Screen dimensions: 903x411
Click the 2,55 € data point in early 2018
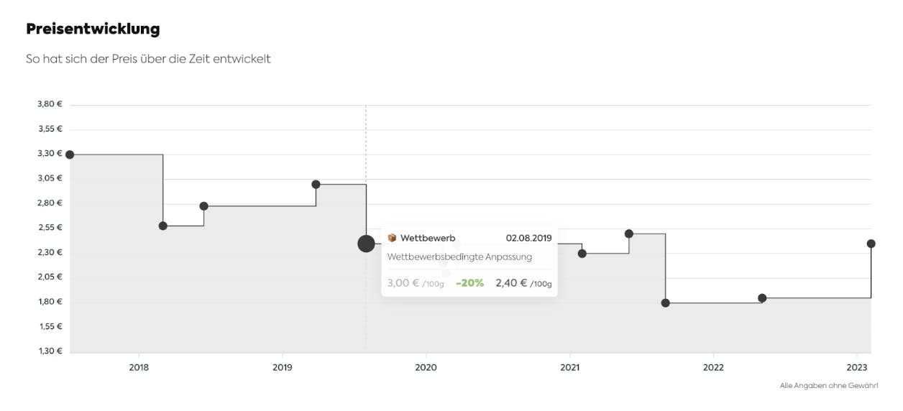click(x=163, y=226)
